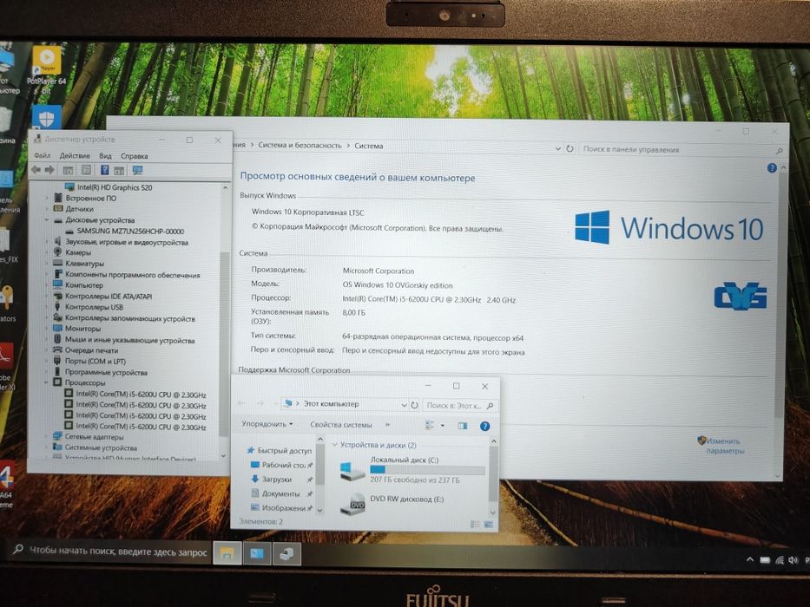Collapse the Дисковые устройства tree node

(x=47, y=220)
